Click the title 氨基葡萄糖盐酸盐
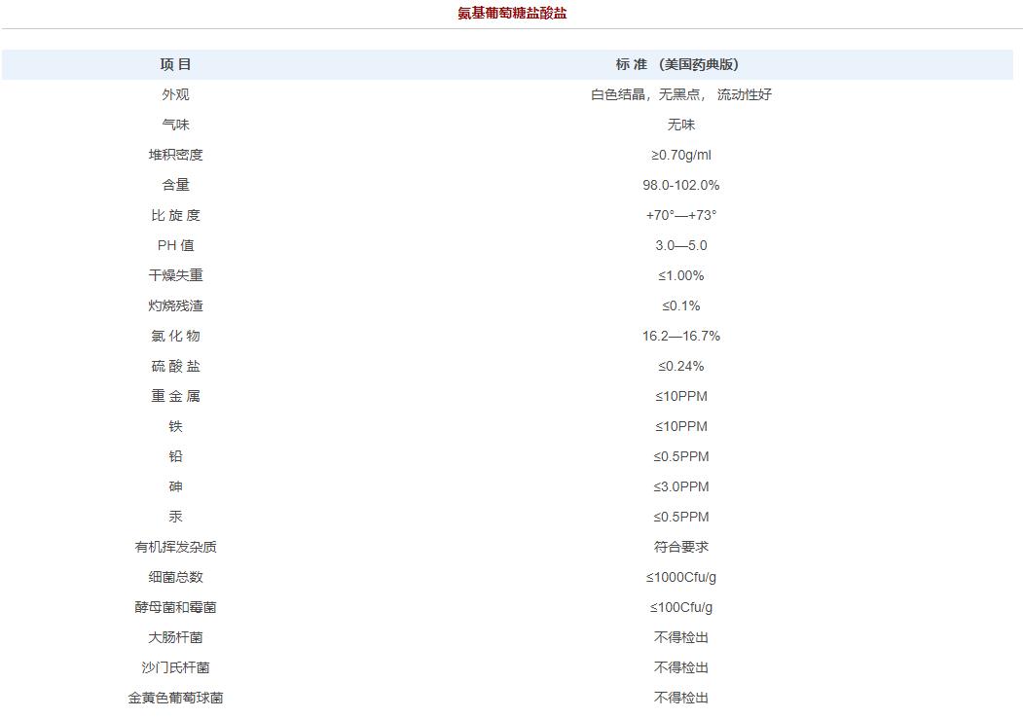The height and width of the screenshot is (718, 1023). click(x=512, y=14)
